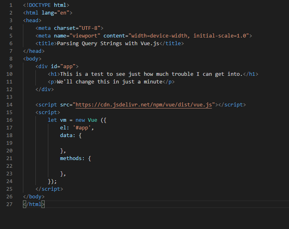Click the paragraph text "We'll change this"
Viewport: 289px width, 229px height.
(x=83, y=82)
